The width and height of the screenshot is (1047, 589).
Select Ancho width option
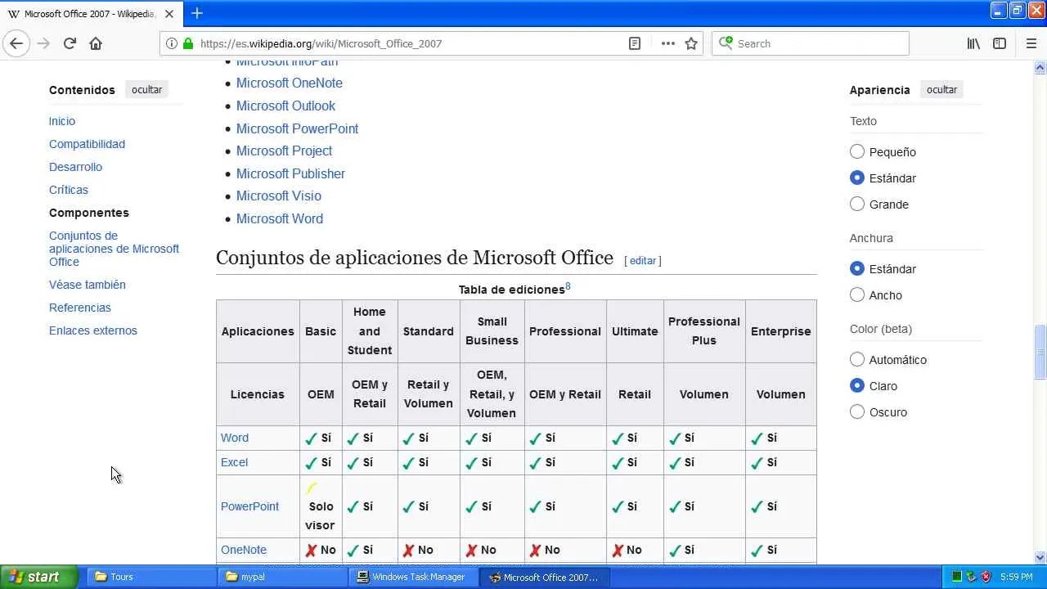pos(857,294)
